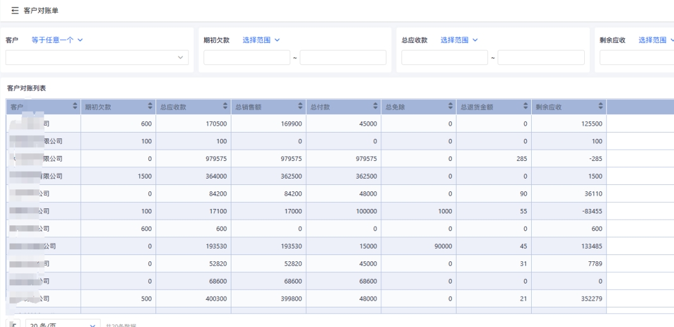
Task: Click 总退货金额 cell showing 31
Action: (493, 263)
